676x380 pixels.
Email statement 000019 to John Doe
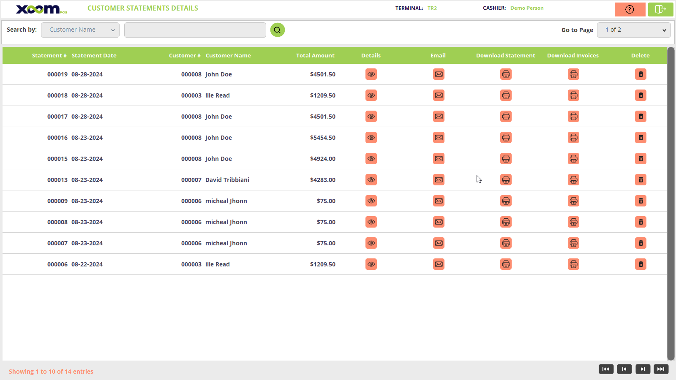439,74
